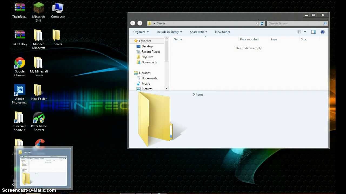Viewport: 346px width, 194px height.
Task: Open Modded Minecraft folder on desktop
Action: pyautogui.click(x=39, y=40)
